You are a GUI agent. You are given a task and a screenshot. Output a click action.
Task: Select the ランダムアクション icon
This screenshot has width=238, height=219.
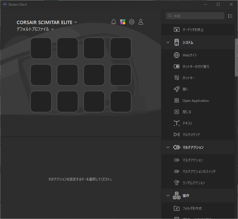pyautogui.click(x=177, y=183)
